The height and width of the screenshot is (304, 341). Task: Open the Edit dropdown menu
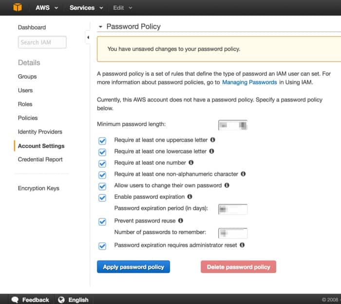pyautogui.click(x=122, y=8)
